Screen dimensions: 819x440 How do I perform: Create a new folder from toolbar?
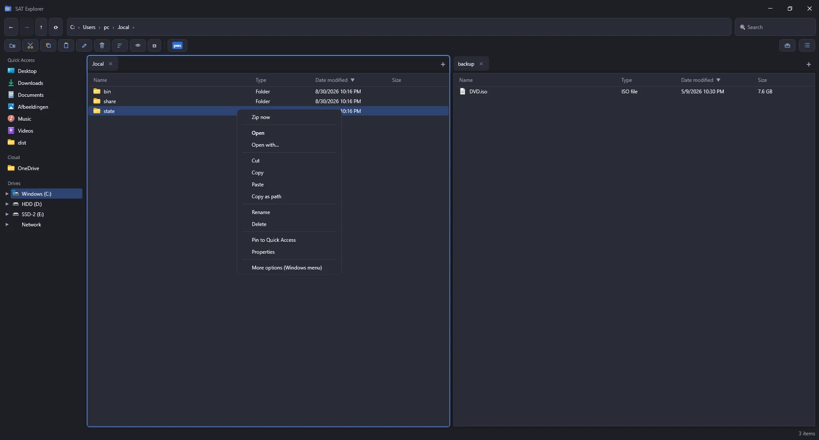[x=12, y=46]
